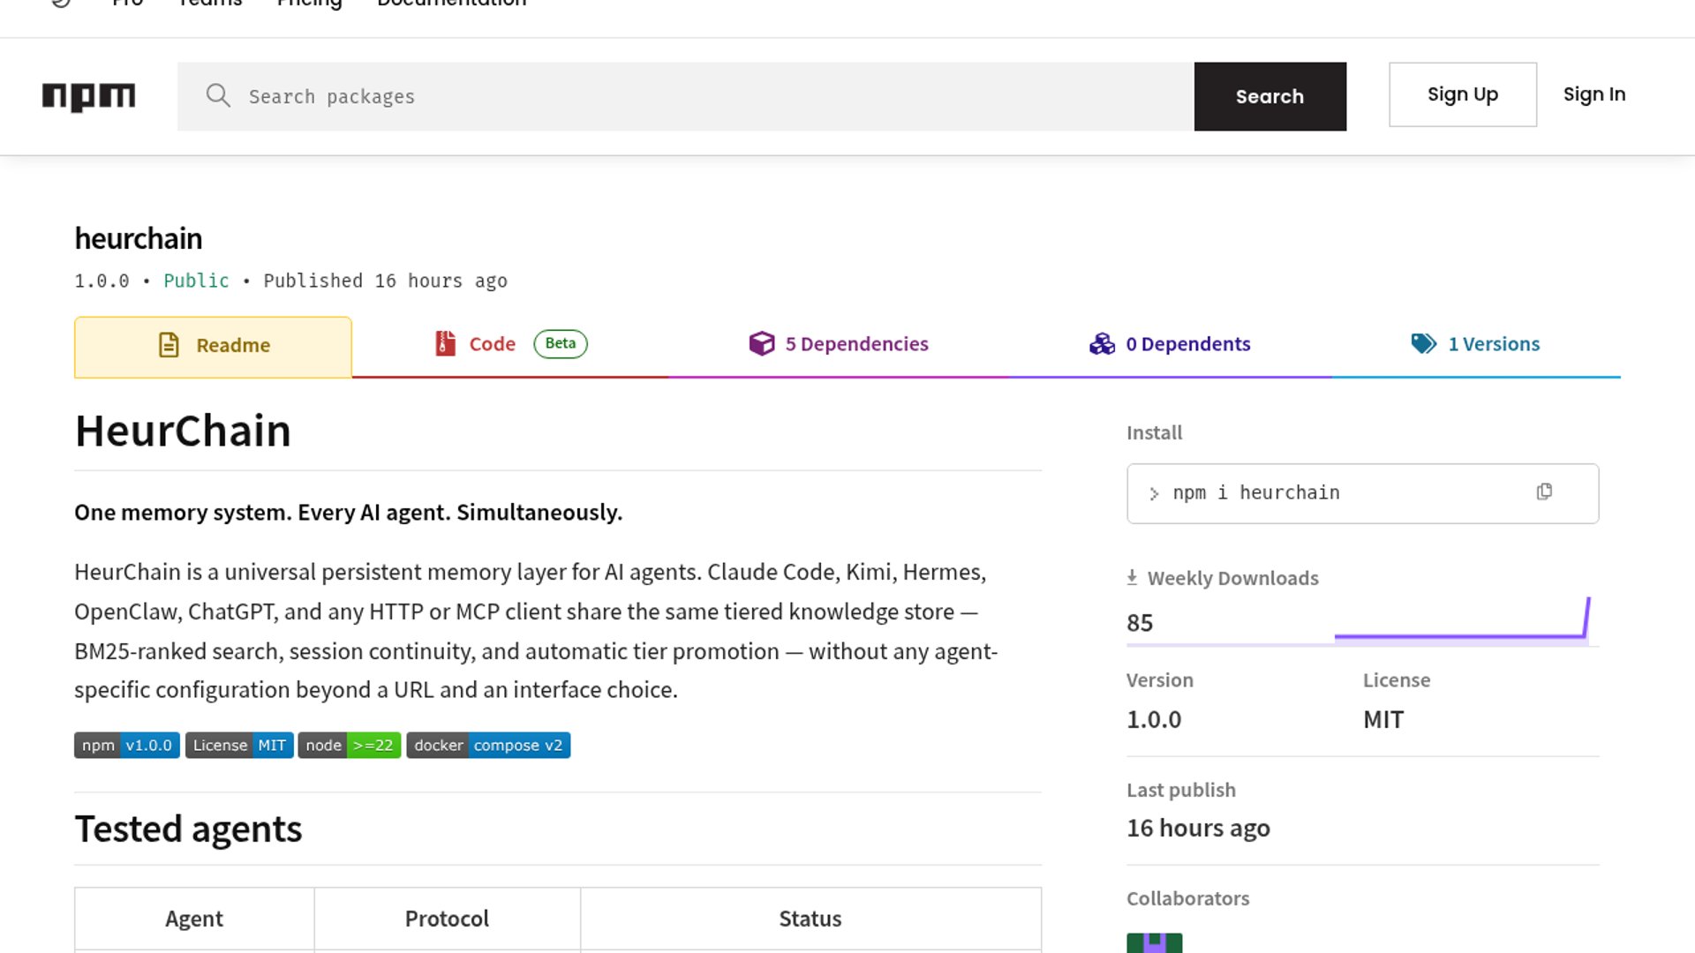Image resolution: width=1695 pixels, height=953 pixels.
Task: Copy the npm install command
Action: click(x=1544, y=492)
